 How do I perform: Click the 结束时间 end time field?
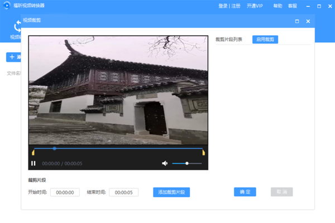[x=123, y=192]
